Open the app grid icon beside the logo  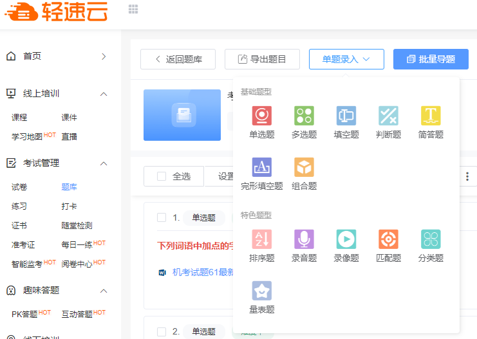(x=133, y=9)
